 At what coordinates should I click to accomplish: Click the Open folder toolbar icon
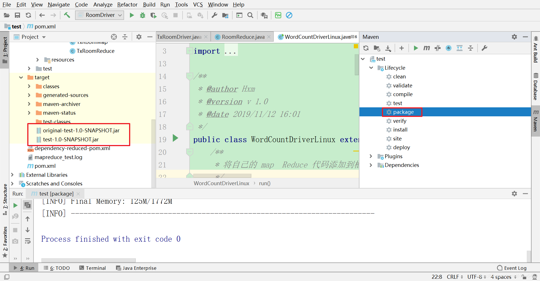pyautogui.click(x=6, y=15)
